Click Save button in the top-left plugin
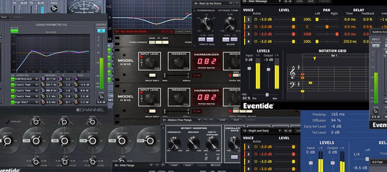Image resolution: width=387 pixels, height=172 pixels. (x=4, y=18)
